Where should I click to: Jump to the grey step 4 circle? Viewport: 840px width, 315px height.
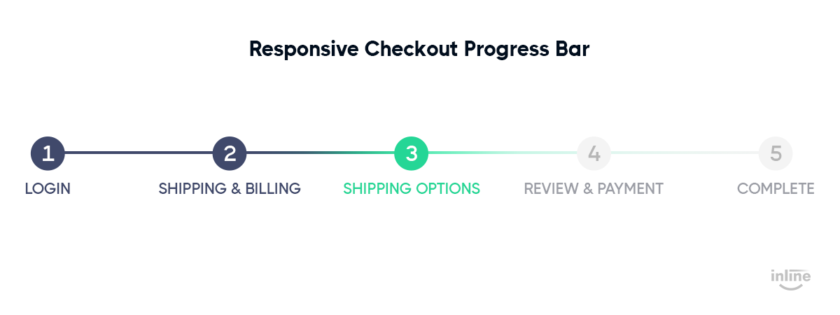(x=594, y=153)
